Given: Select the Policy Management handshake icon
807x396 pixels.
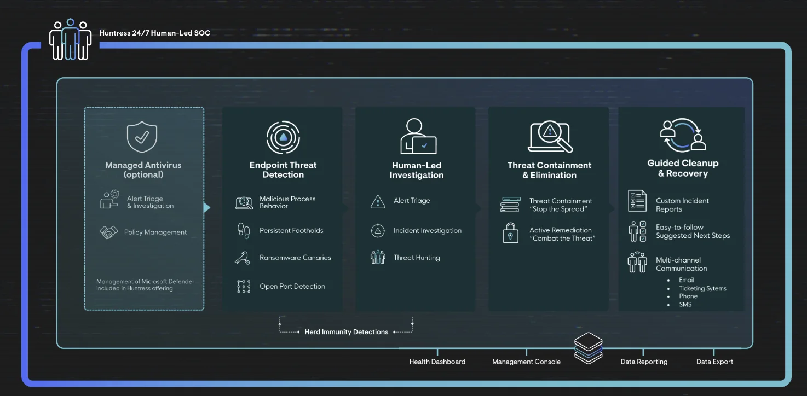Looking at the screenshot, I should [109, 232].
